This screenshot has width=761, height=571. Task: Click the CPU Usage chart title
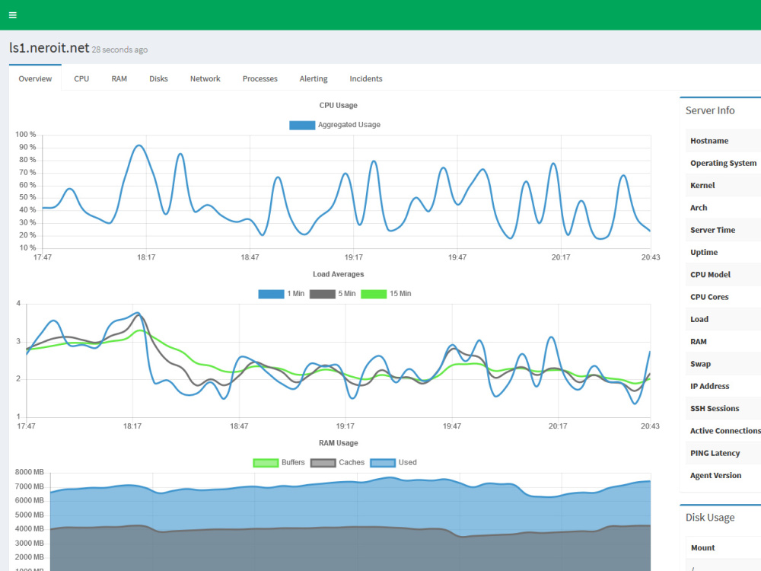coord(339,105)
